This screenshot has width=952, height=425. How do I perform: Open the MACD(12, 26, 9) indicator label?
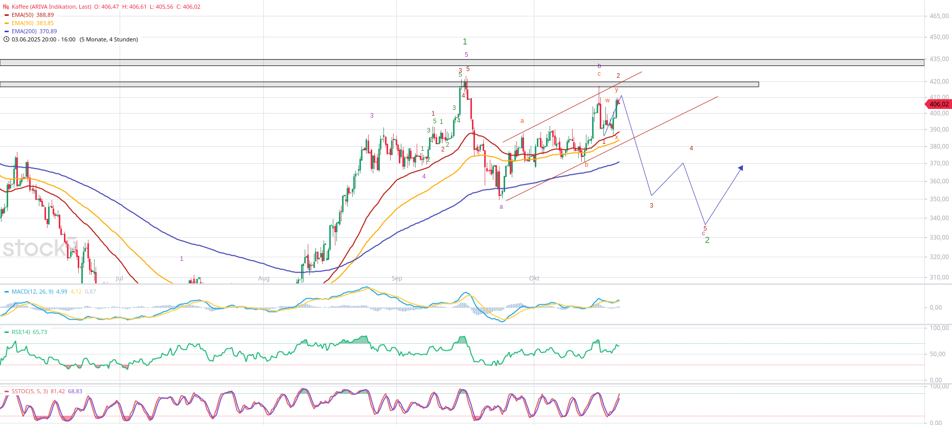tap(32, 292)
